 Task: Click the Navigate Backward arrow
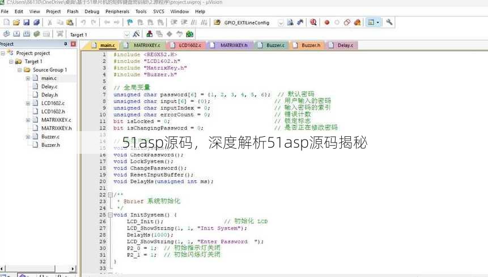click(x=107, y=23)
